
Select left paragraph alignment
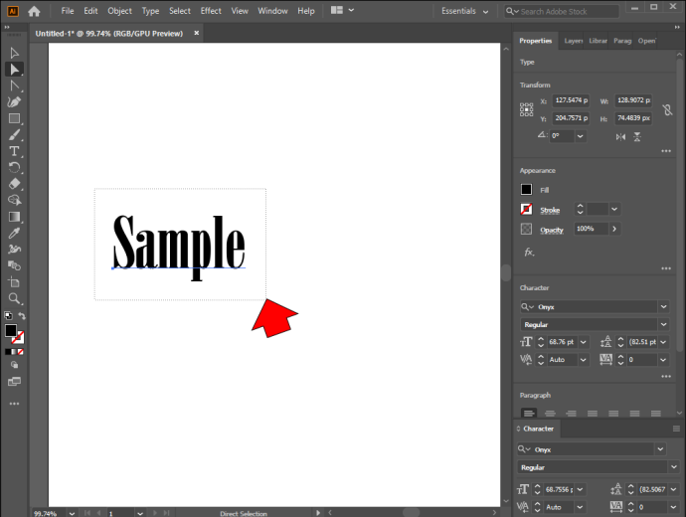(529, 413)
